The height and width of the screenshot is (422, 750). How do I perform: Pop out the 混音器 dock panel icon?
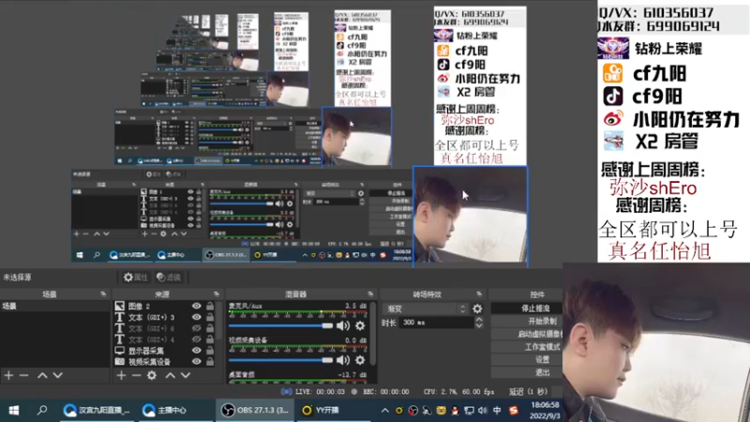click(370, 294)
